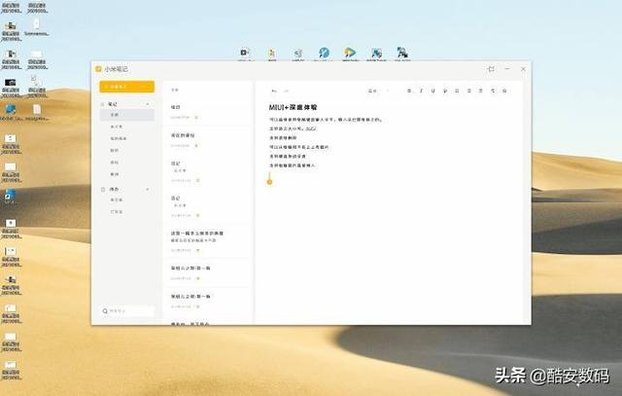The width and height of the screenshot is (622, 396).
Task: Click the Underline formatting icon
Action: tap(433, 90)
